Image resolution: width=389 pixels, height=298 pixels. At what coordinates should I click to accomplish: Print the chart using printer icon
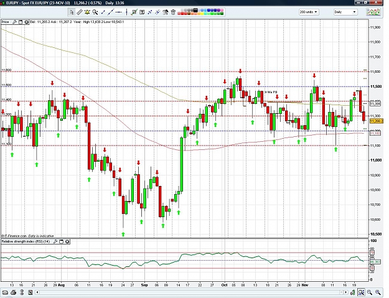click(14, 292)
